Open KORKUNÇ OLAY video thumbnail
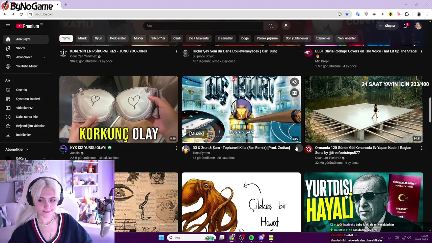 tap(119, 109)
